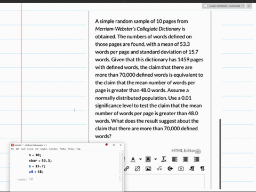Set left-to-right paragraph direction
This screenshot has height=192, width=256.
tap(192, 169)
